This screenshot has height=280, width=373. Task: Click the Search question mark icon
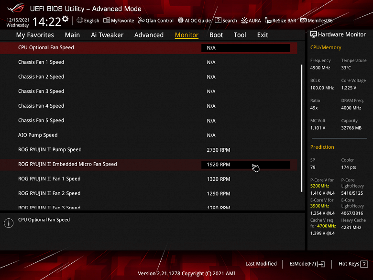point(218,20)
